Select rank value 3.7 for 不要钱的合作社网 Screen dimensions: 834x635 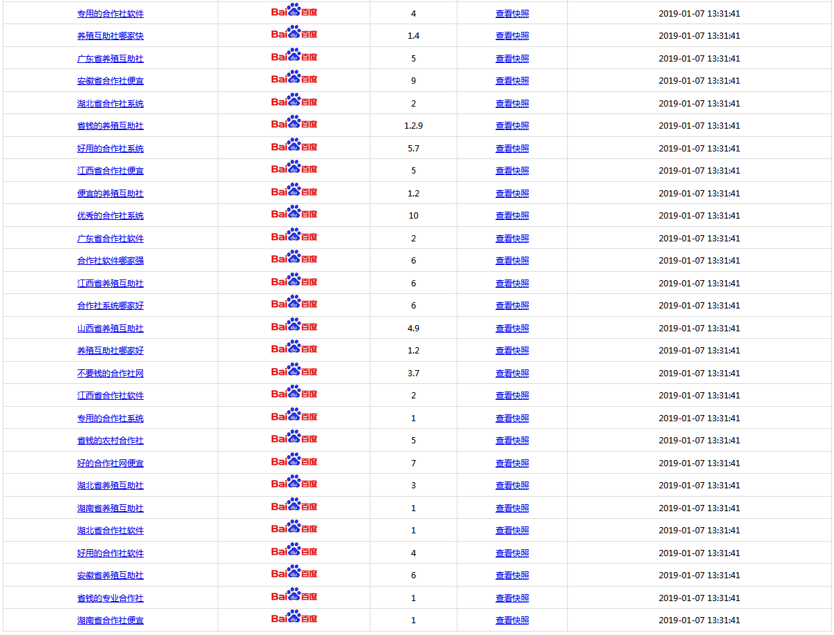pos(413,374)
